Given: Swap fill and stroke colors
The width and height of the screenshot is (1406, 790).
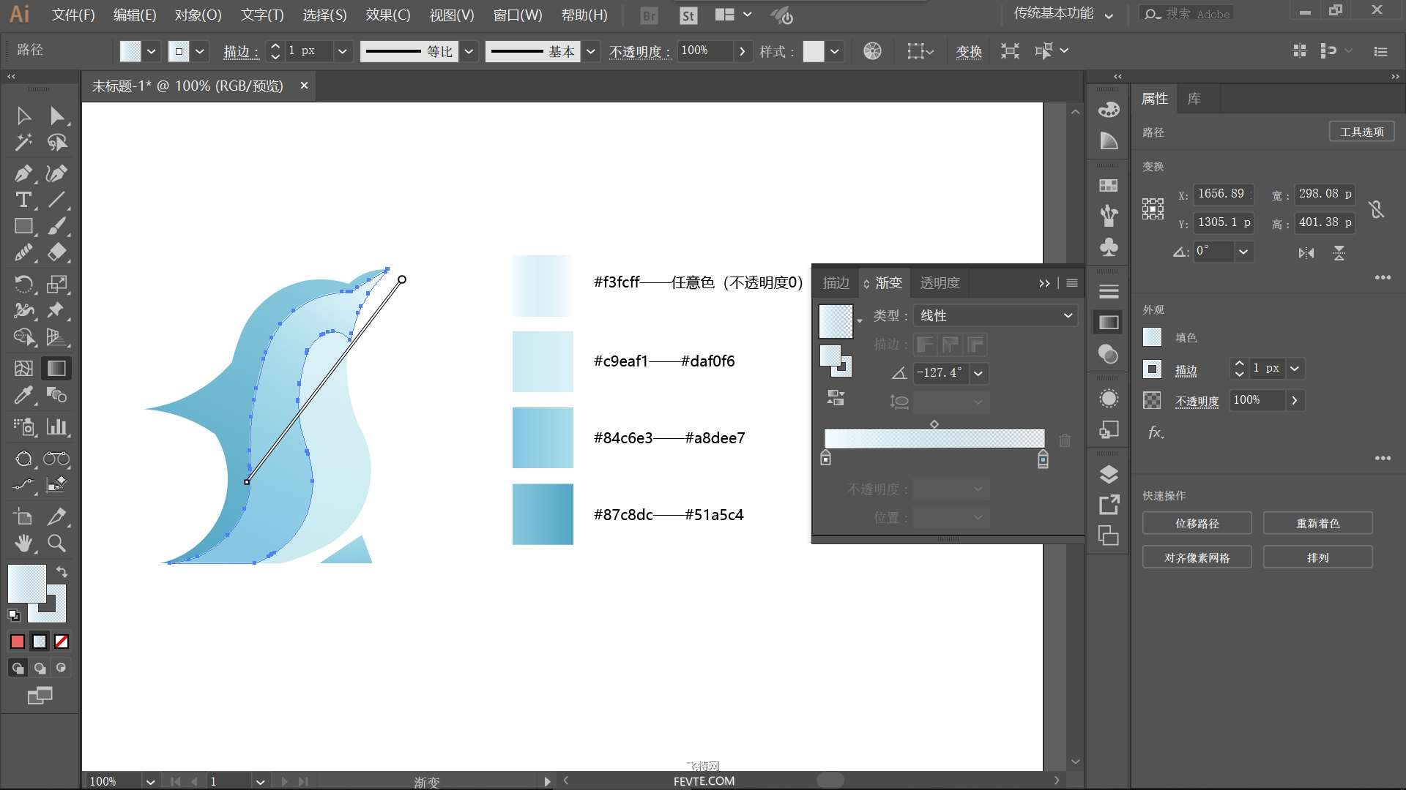Looking at the screenshot, I should click(x=62, y=572).
